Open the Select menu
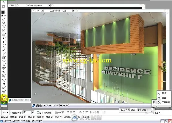Screen dimensions: 172x123 (x=41, y=117)
